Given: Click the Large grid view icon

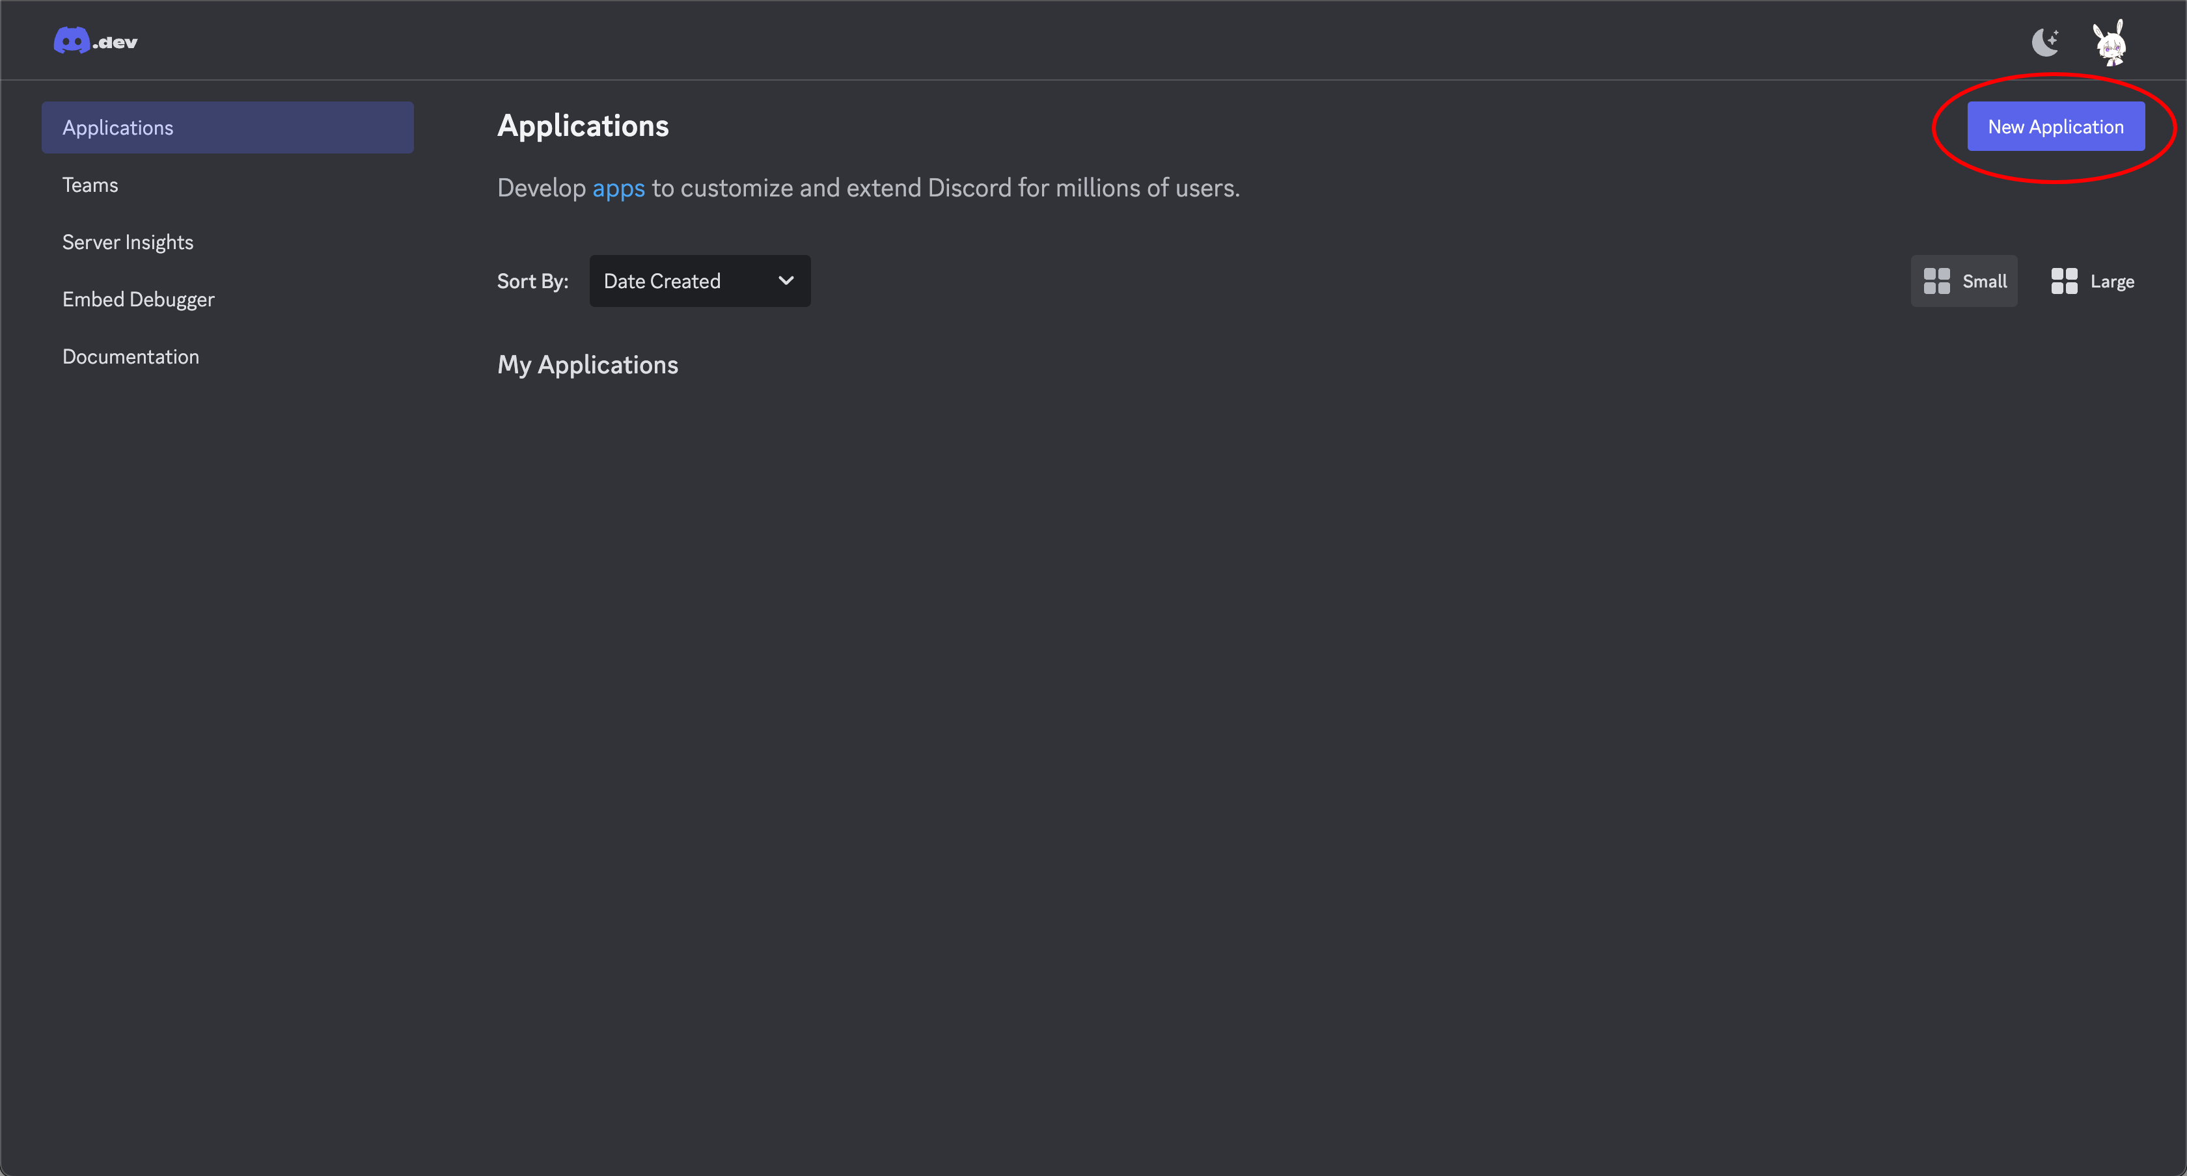Looking at the screenshot, I should [2065, 281].
